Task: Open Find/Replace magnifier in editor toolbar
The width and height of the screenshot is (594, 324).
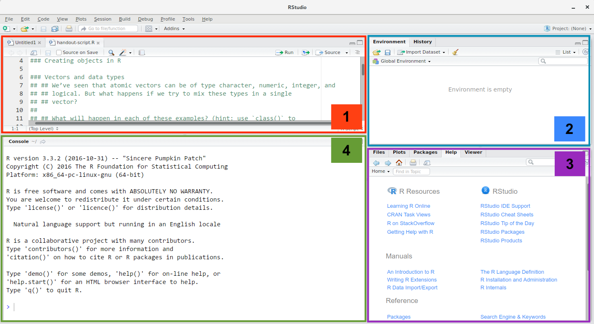Action: coord(111,52)
